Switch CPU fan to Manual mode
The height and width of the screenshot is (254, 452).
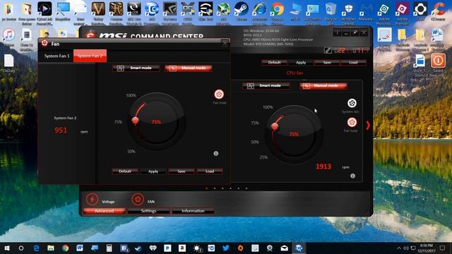coord(323,85)
